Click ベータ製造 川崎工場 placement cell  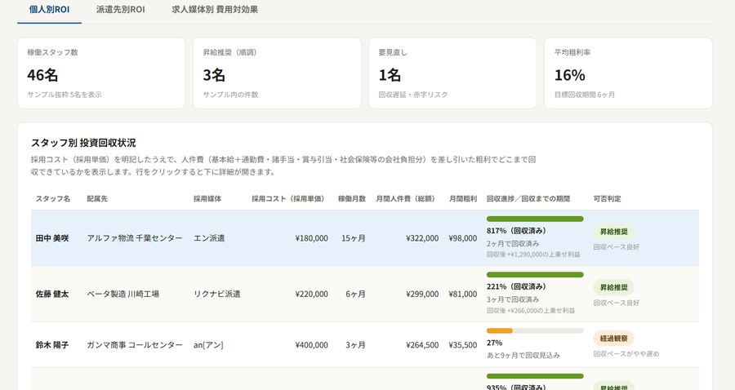tap(122, 294)
